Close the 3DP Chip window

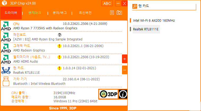click(x=124, y=3)
